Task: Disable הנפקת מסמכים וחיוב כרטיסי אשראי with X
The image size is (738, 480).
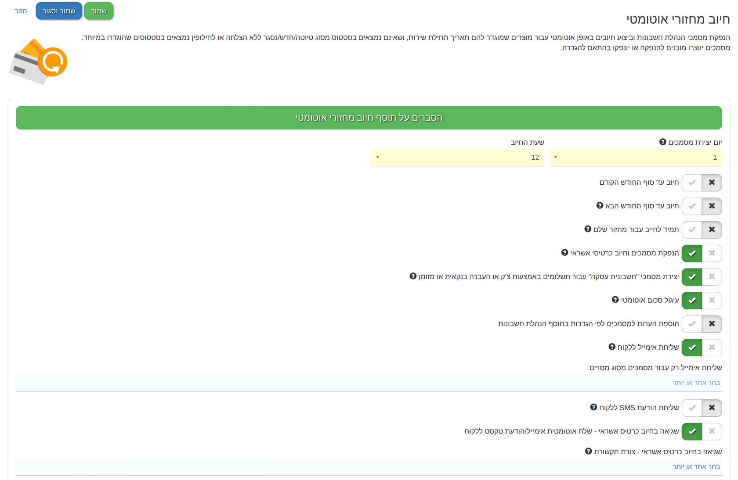Action: click(x=712, y=253)
